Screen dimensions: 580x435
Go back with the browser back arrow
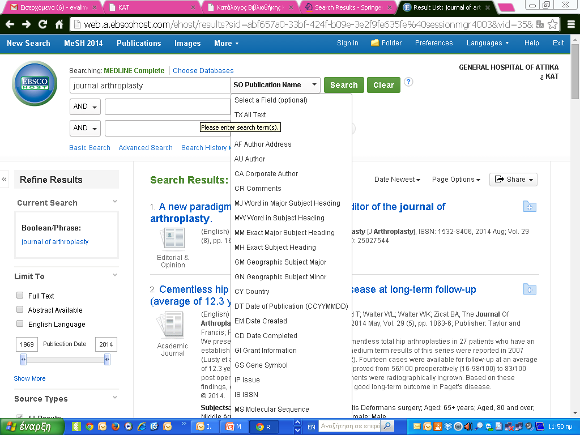10,24
